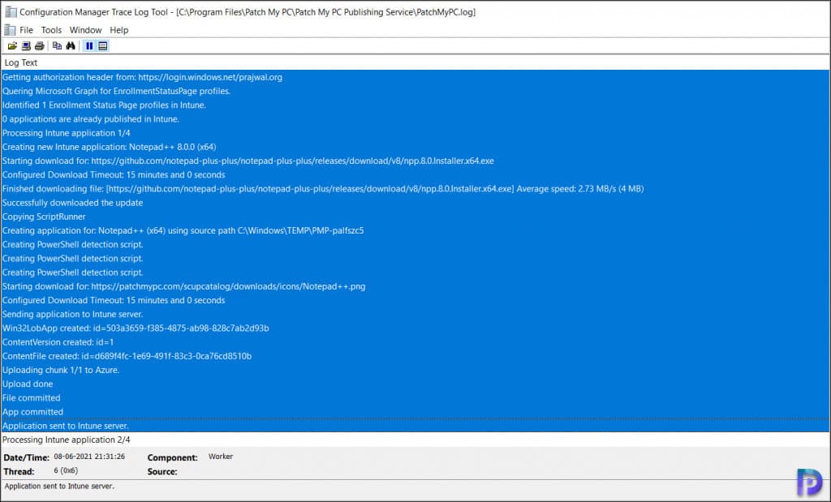Select 'Sending application to Intune server.' line
The image size is (831, 502).
click(x=415, y=314)
